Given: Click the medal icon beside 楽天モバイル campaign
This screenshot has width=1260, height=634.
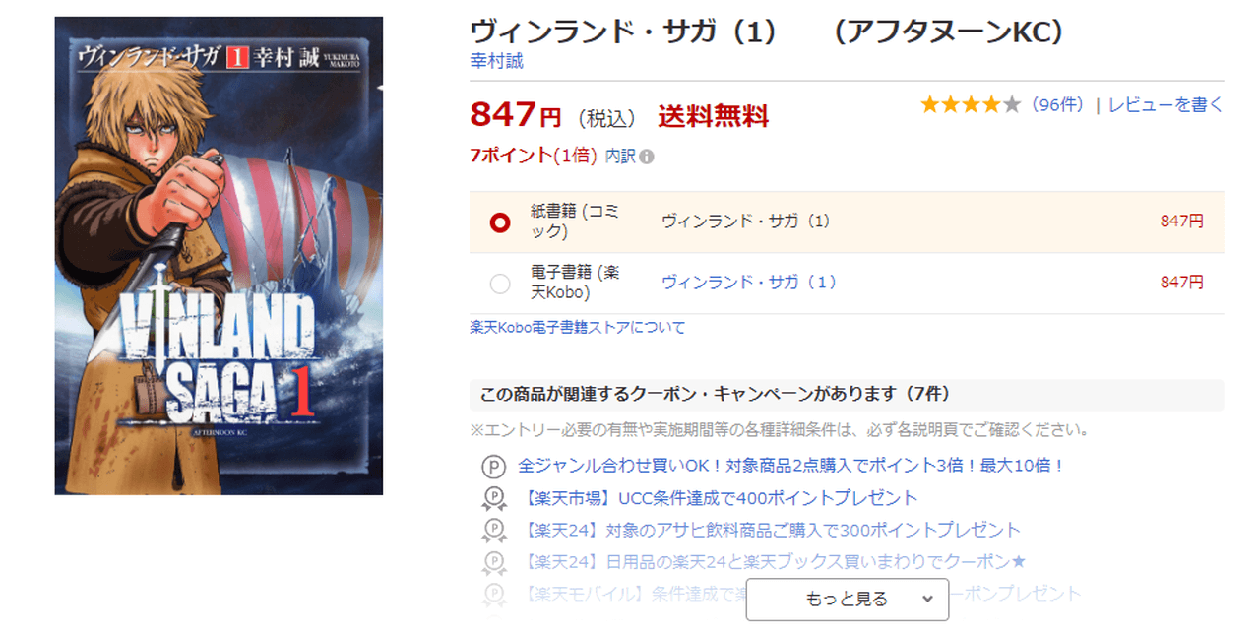Looking at the screenshot, I should point(492,594).
